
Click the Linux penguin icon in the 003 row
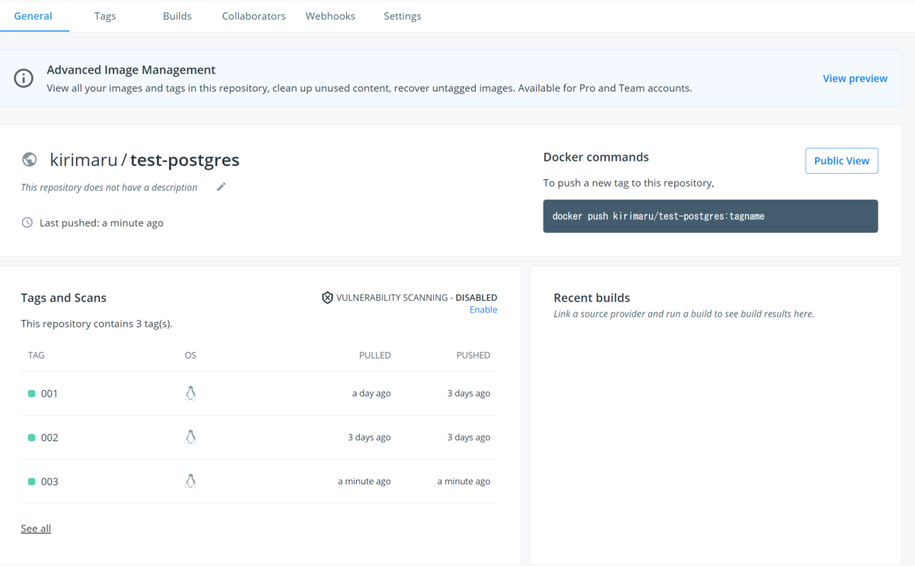click(191, 481)
